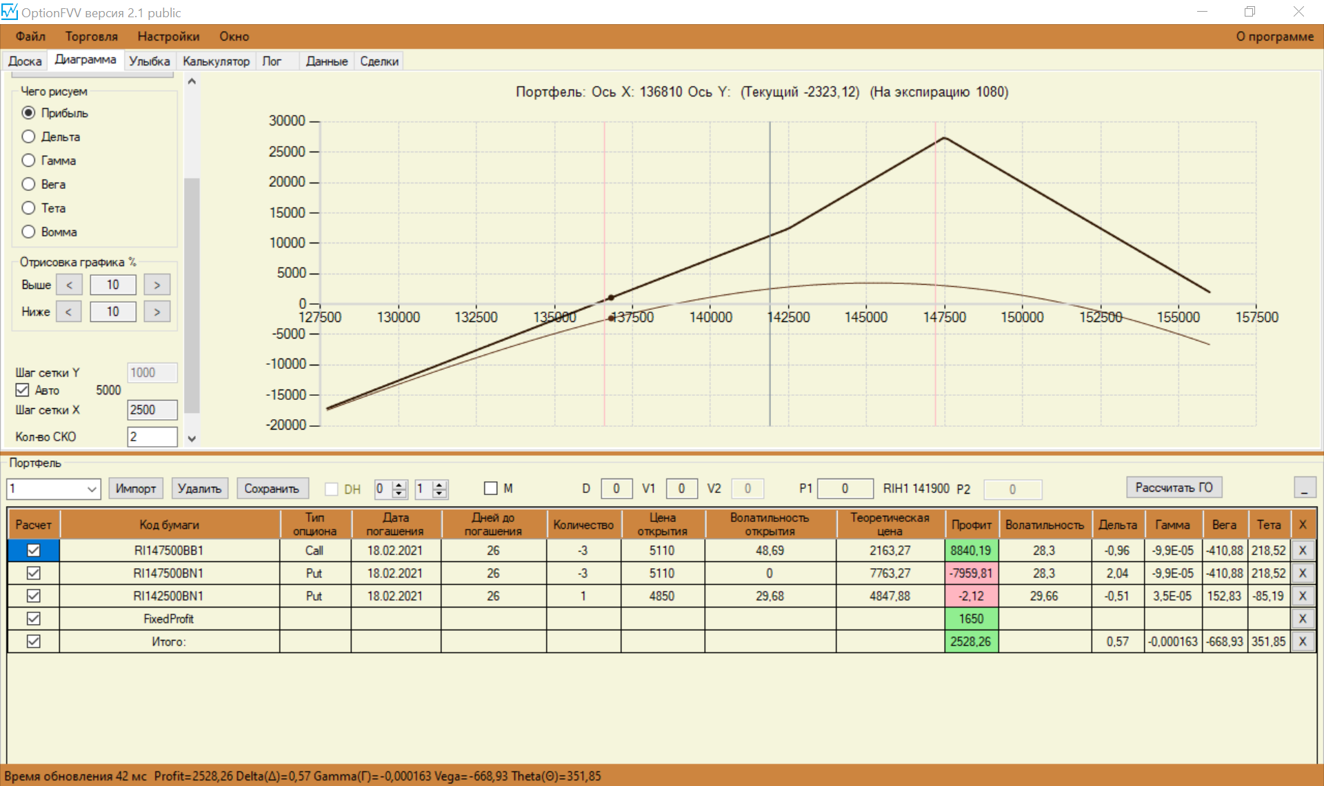
Task: Open the portfolio number dropdown
Action: coord(91,489)
